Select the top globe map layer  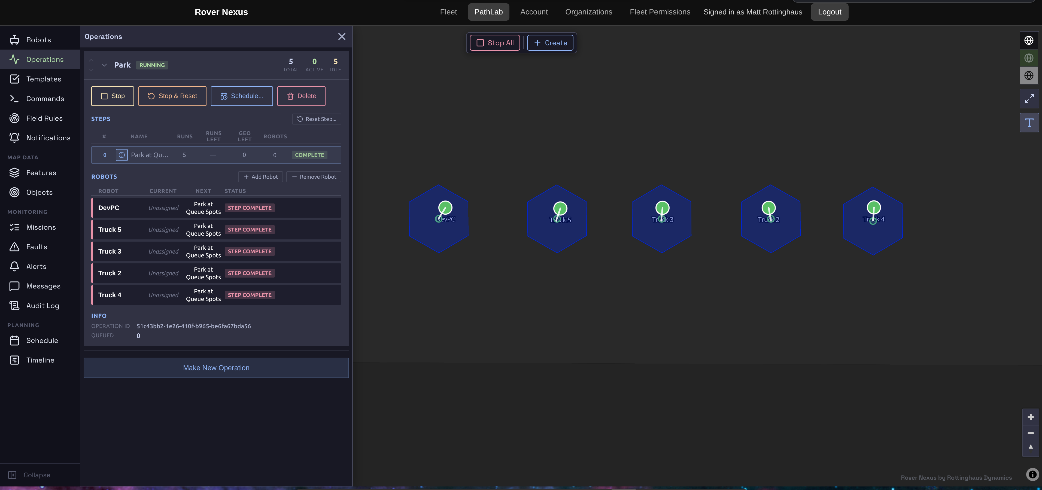tap(1029, 40)
